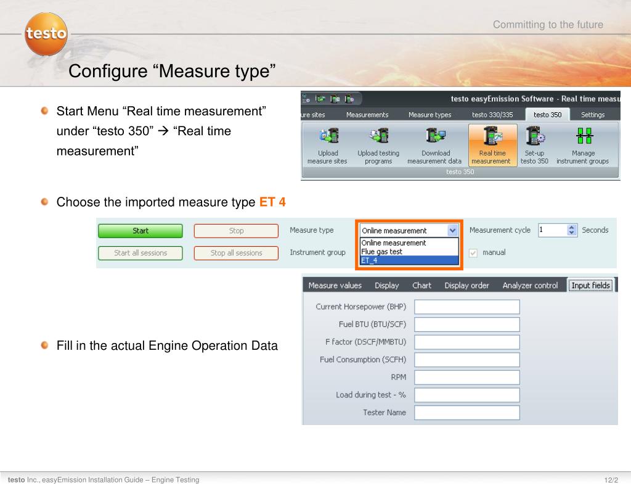Click the testo 350 ribbon group label
Image resolution: width=631 pixels, height=488 pixels.
coord(460,172)
